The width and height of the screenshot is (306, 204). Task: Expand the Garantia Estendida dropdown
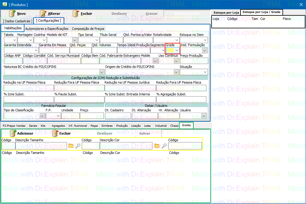click(x=36, y=50)
